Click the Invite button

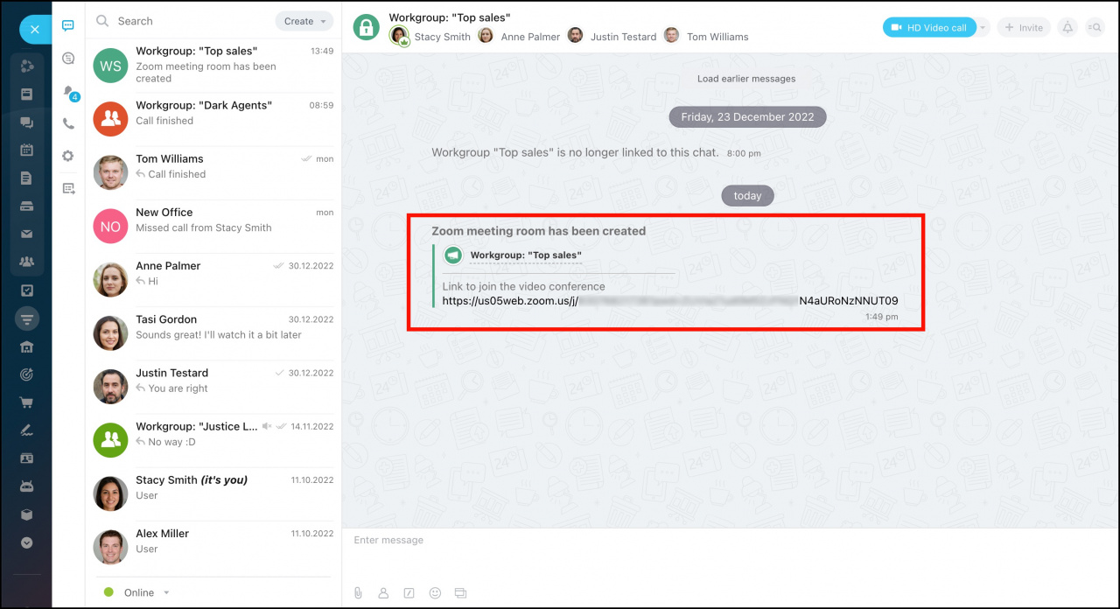[x=1024, y=27]
